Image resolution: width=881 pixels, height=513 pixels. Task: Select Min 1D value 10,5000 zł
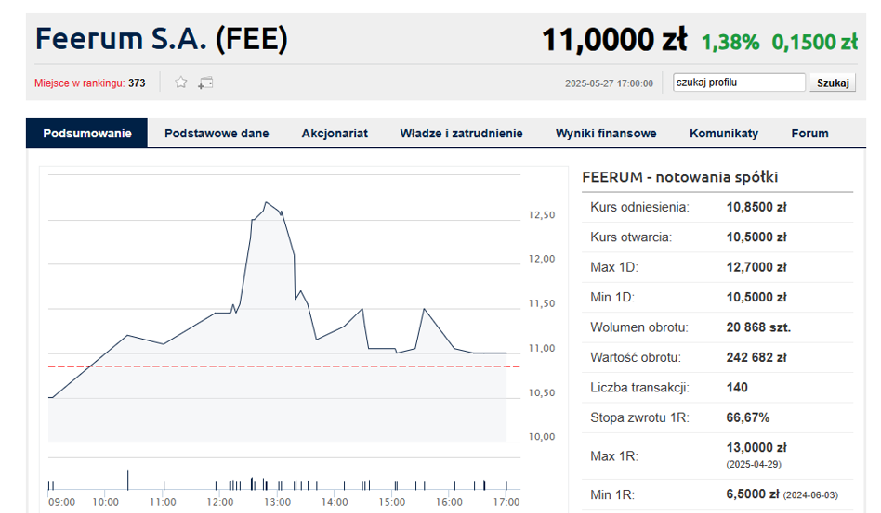756,297
